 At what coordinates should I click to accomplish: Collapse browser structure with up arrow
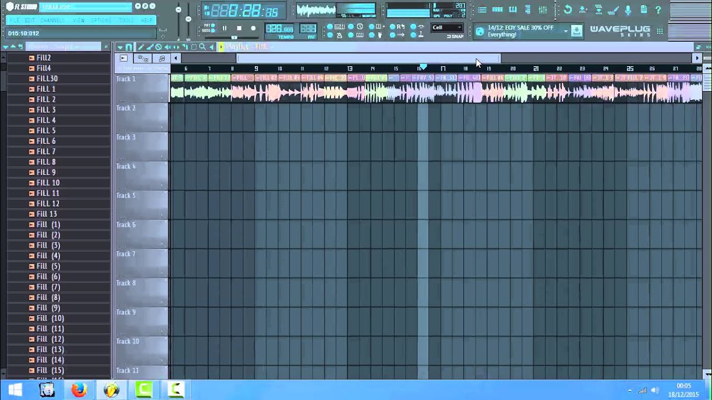point(13,47)
